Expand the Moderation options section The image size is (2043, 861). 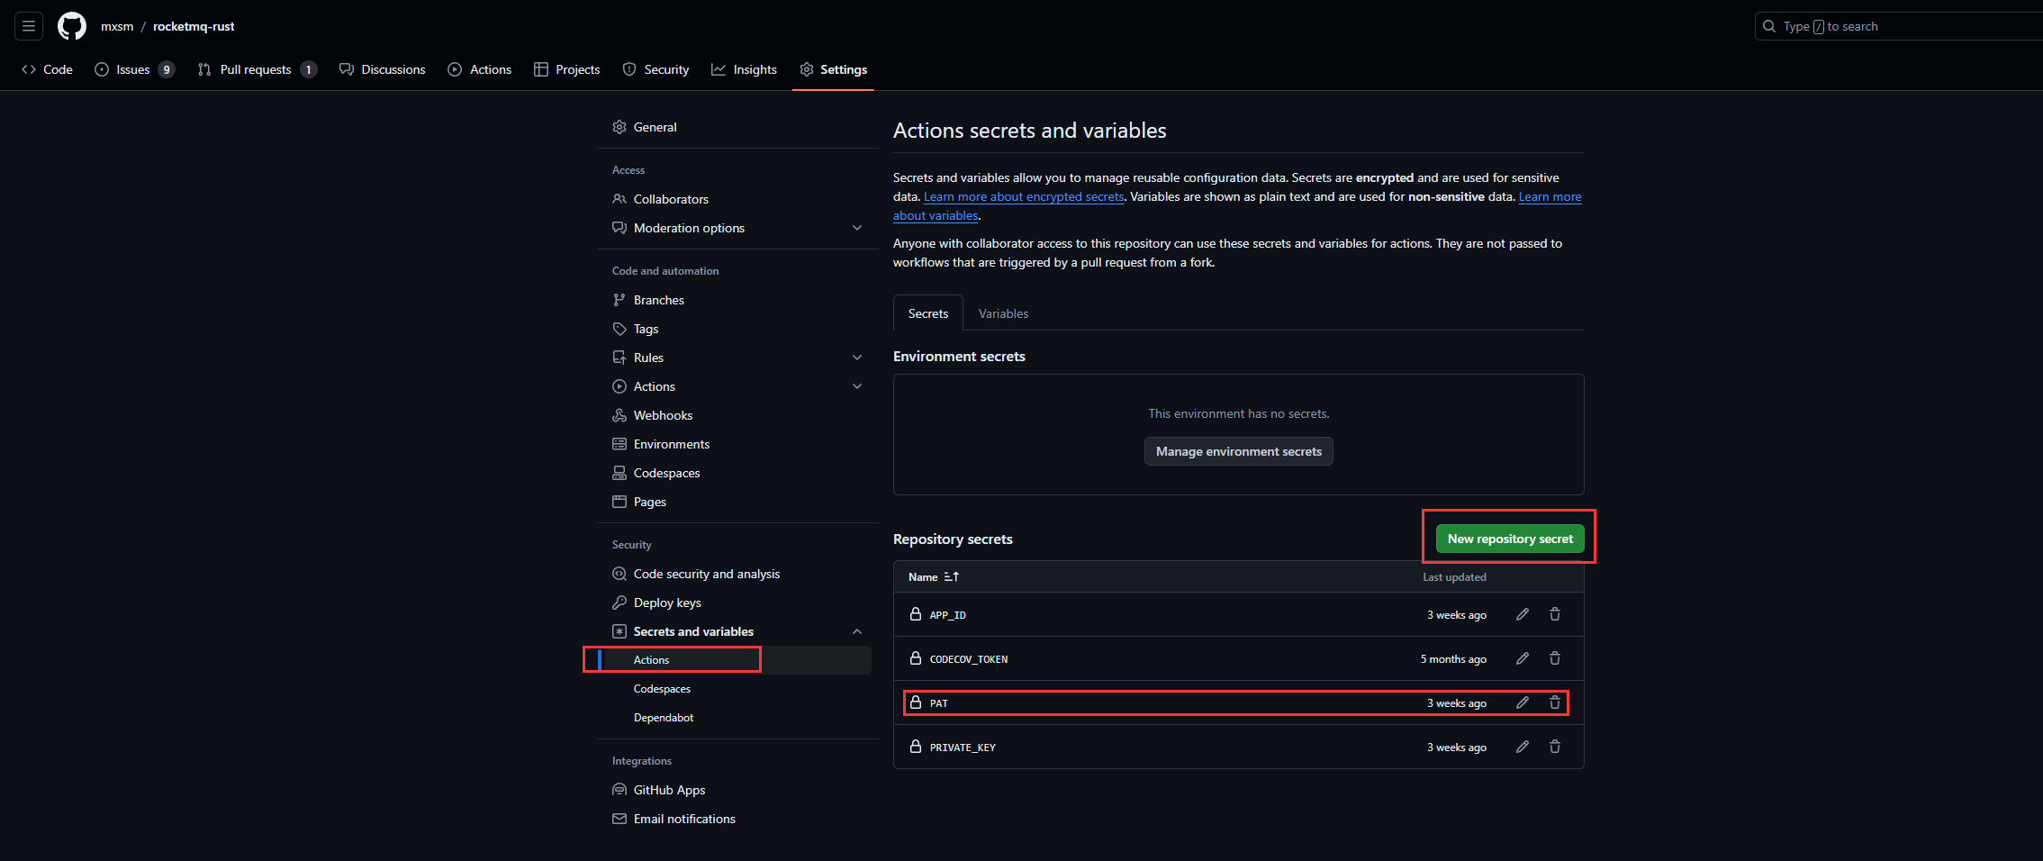point(856,228)
